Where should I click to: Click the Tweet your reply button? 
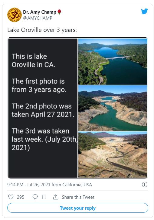(78, 208)
